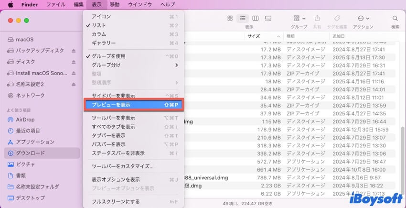Choose ステータスバーを非表示 in the menu
Viewport: 406px width, 208px height.
point(118,153)
